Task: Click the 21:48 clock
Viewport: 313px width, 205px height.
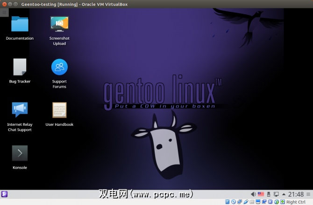Action: tap(296, 194)
